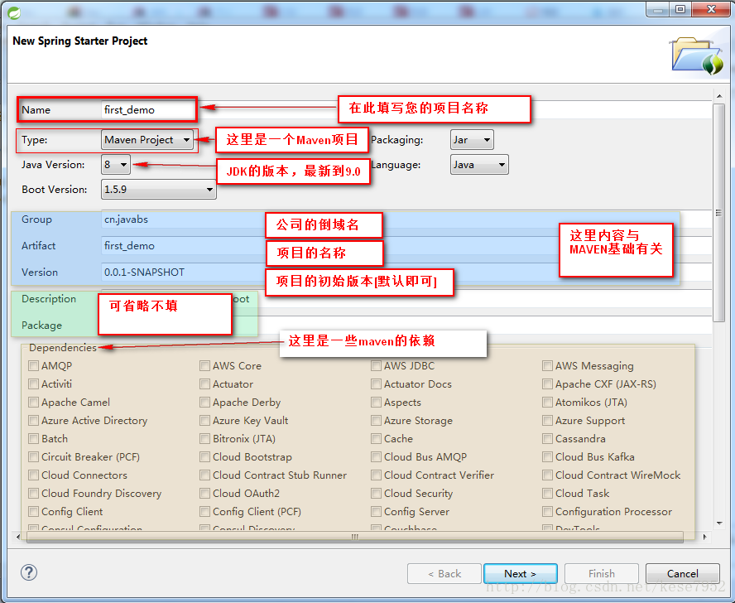735x603 pixels.
Task: Expand the Boot Version 1.5.9 dropdown
Action: (158, 190)
